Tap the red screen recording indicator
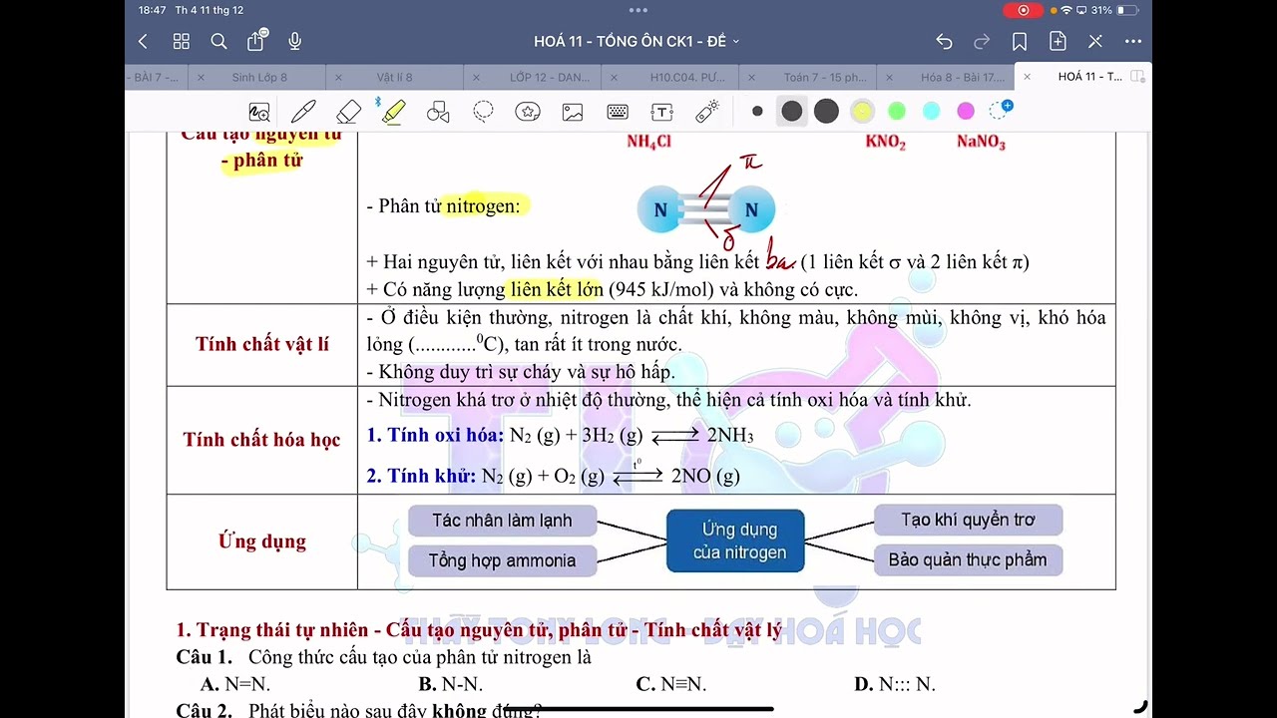The height and width of the screenshot is (718, 1277). [x=1023, y=10]
